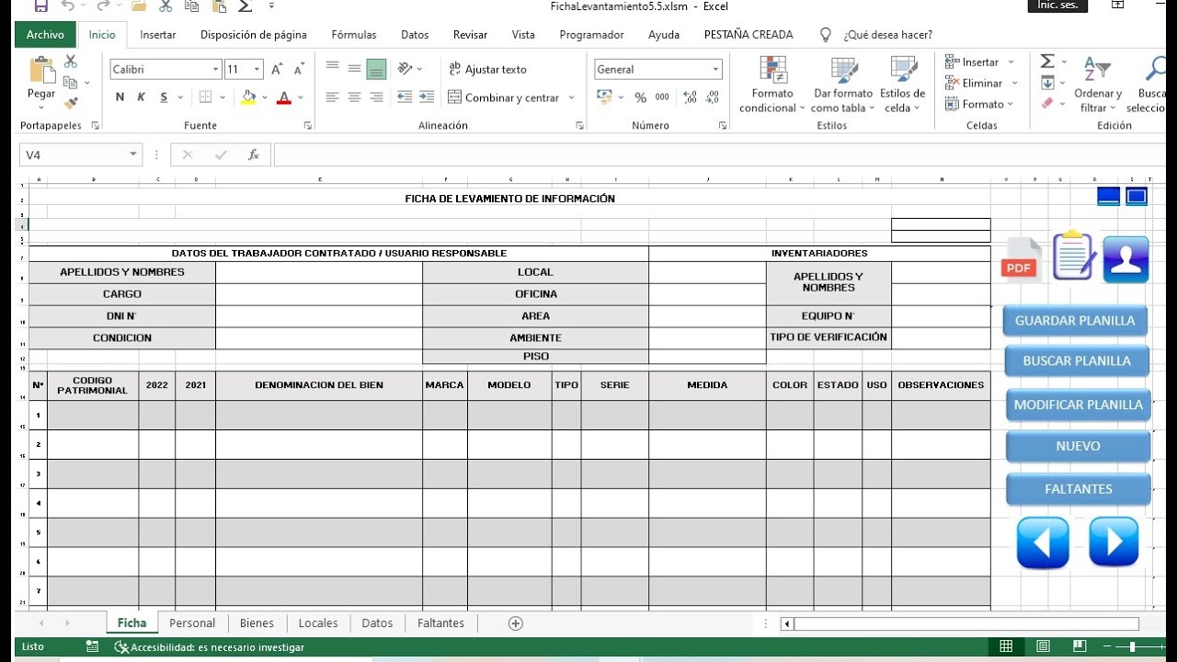Click the increase decimals icon
Screen dimensions: 1177x662
coord(691,97)
